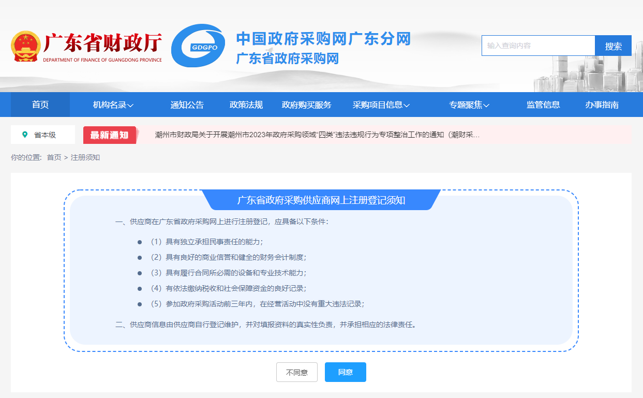
Task: Click into the 输入查询内容 search field
Action: pos(538,46)
